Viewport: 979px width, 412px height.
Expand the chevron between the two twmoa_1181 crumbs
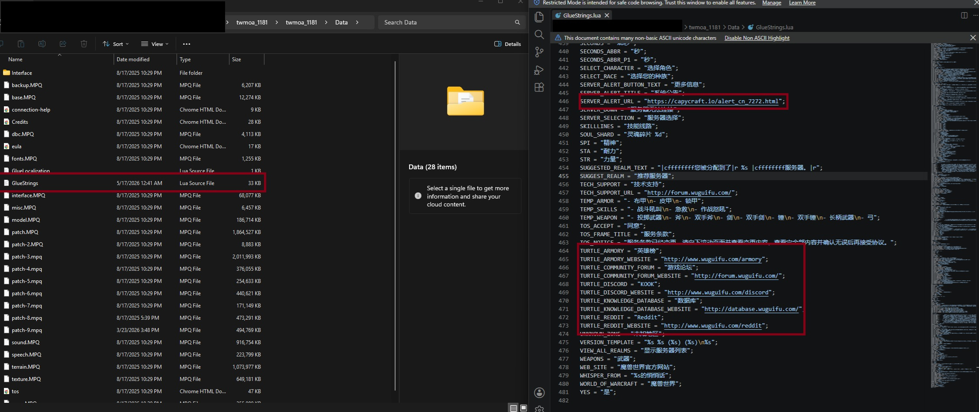pos(277,22)
